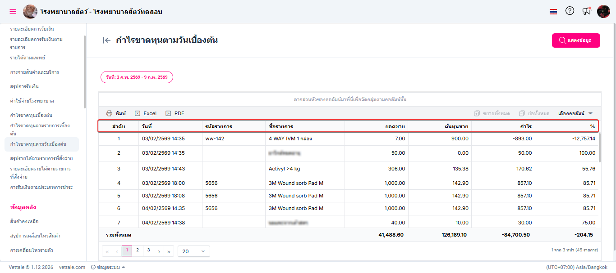Click the printer icon in the toolbar
The width and height of the screenshot is (616, 273).
point(109,113)
